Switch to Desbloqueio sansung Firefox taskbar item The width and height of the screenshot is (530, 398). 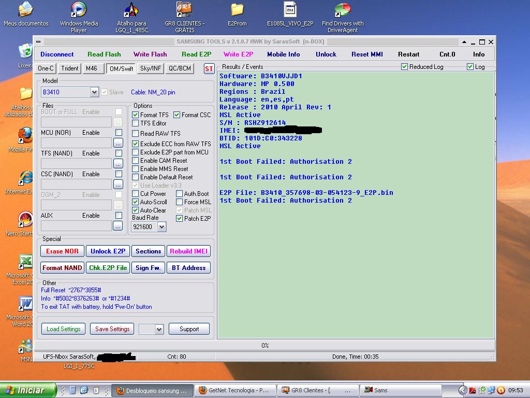[152, 391]
